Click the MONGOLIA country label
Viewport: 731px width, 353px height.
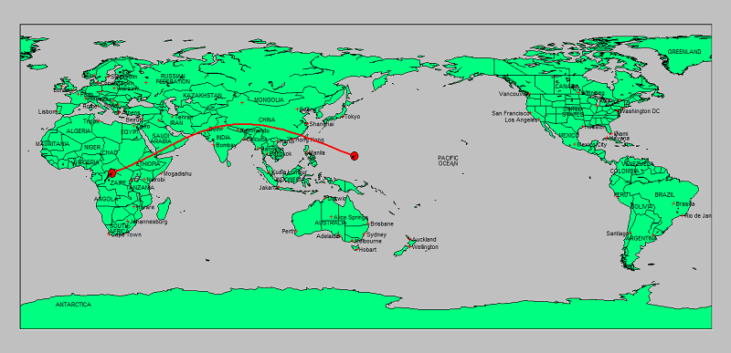click(x=269, y=100)
